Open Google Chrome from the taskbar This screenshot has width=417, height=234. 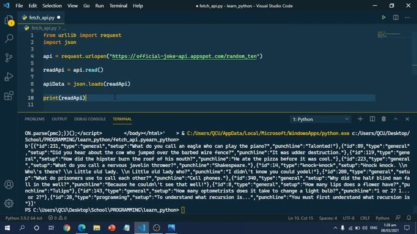coord(66,227)
